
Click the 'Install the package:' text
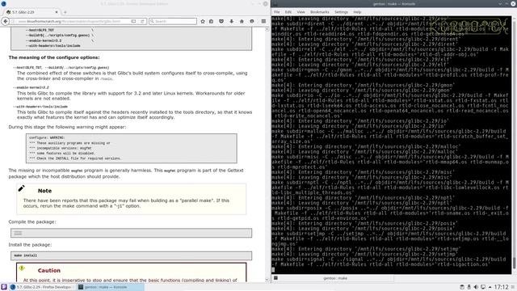tap(30, 245)
